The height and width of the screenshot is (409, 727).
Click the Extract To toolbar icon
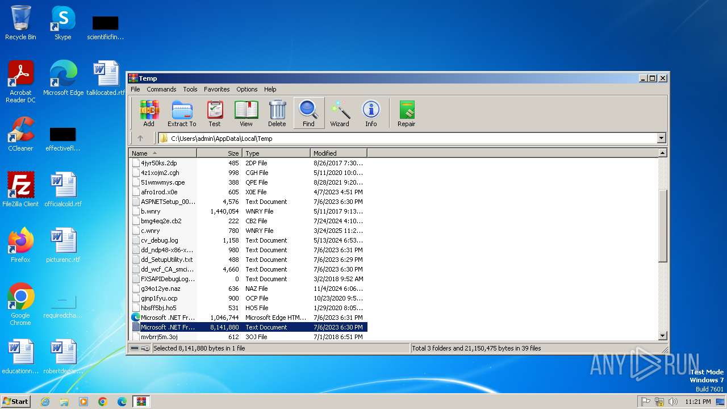pyautogui.click(x=182, y=113)
